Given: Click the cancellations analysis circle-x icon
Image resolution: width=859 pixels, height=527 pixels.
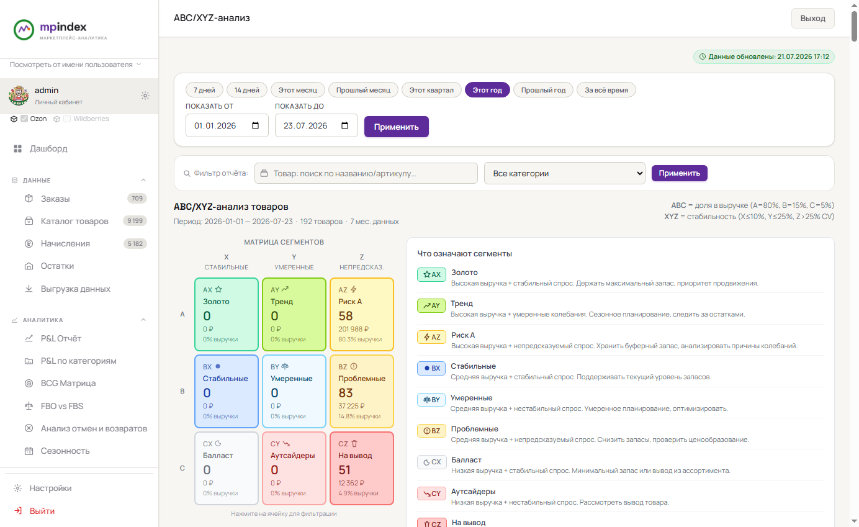Looking at the screenshot, I should (29, 428).
